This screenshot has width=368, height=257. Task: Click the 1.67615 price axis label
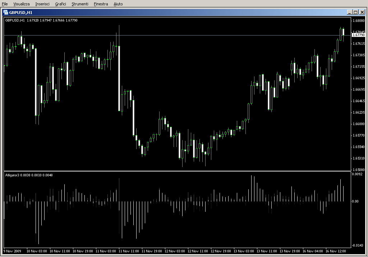[x=359, y=43]
